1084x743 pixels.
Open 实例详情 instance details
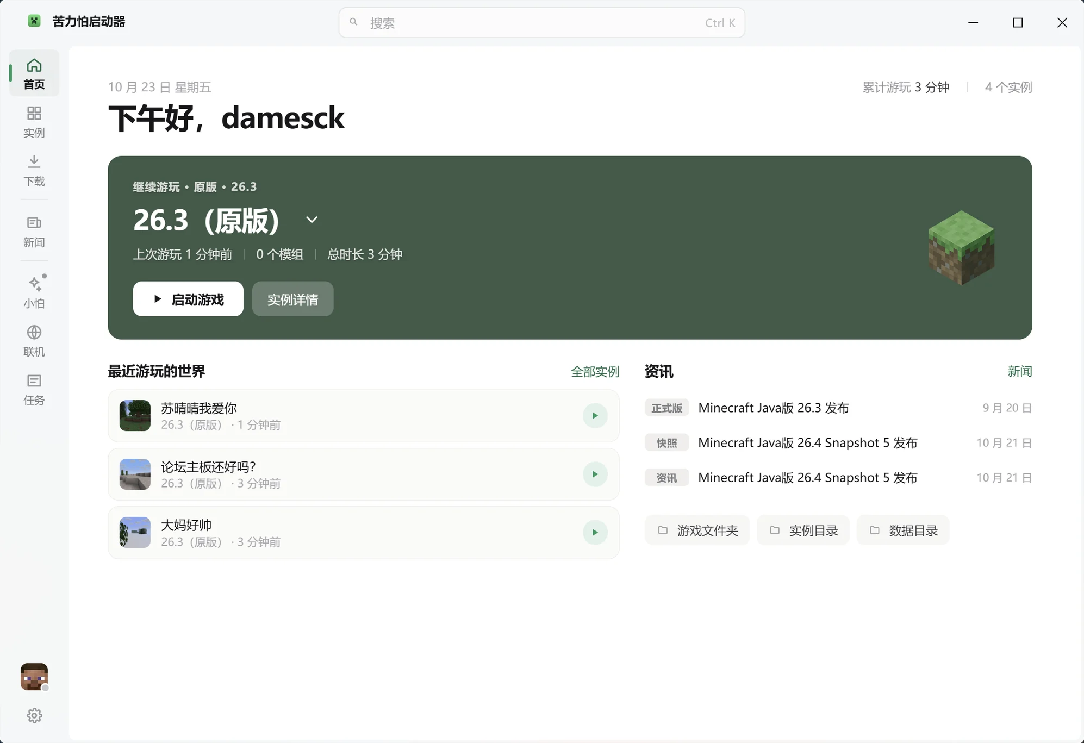pos(292,299)
